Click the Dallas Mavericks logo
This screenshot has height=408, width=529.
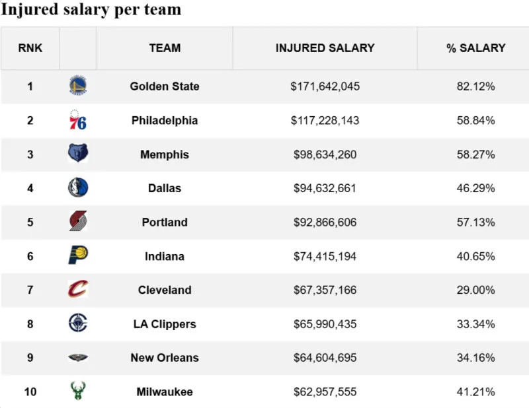tap(78, 188)
